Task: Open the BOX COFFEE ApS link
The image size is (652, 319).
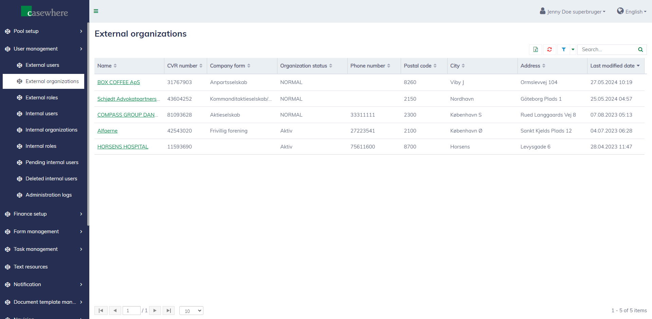Action: [119, 82]
